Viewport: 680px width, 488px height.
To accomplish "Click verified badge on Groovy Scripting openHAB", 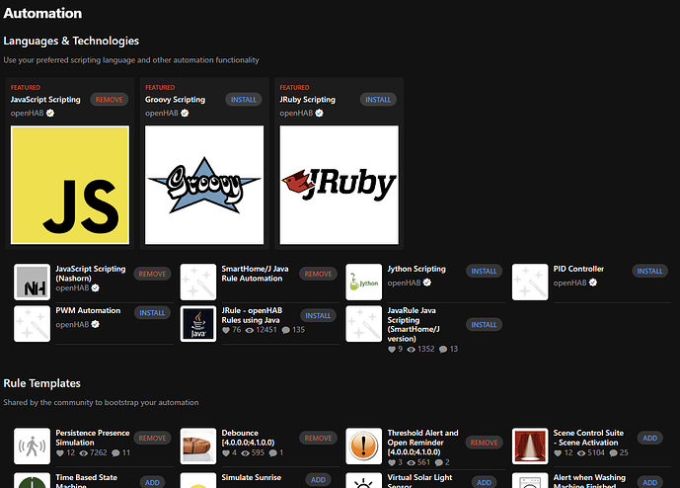I will pos(185,114).
